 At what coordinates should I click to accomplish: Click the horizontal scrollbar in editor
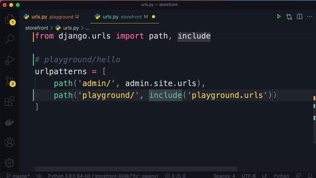(136, 169)
